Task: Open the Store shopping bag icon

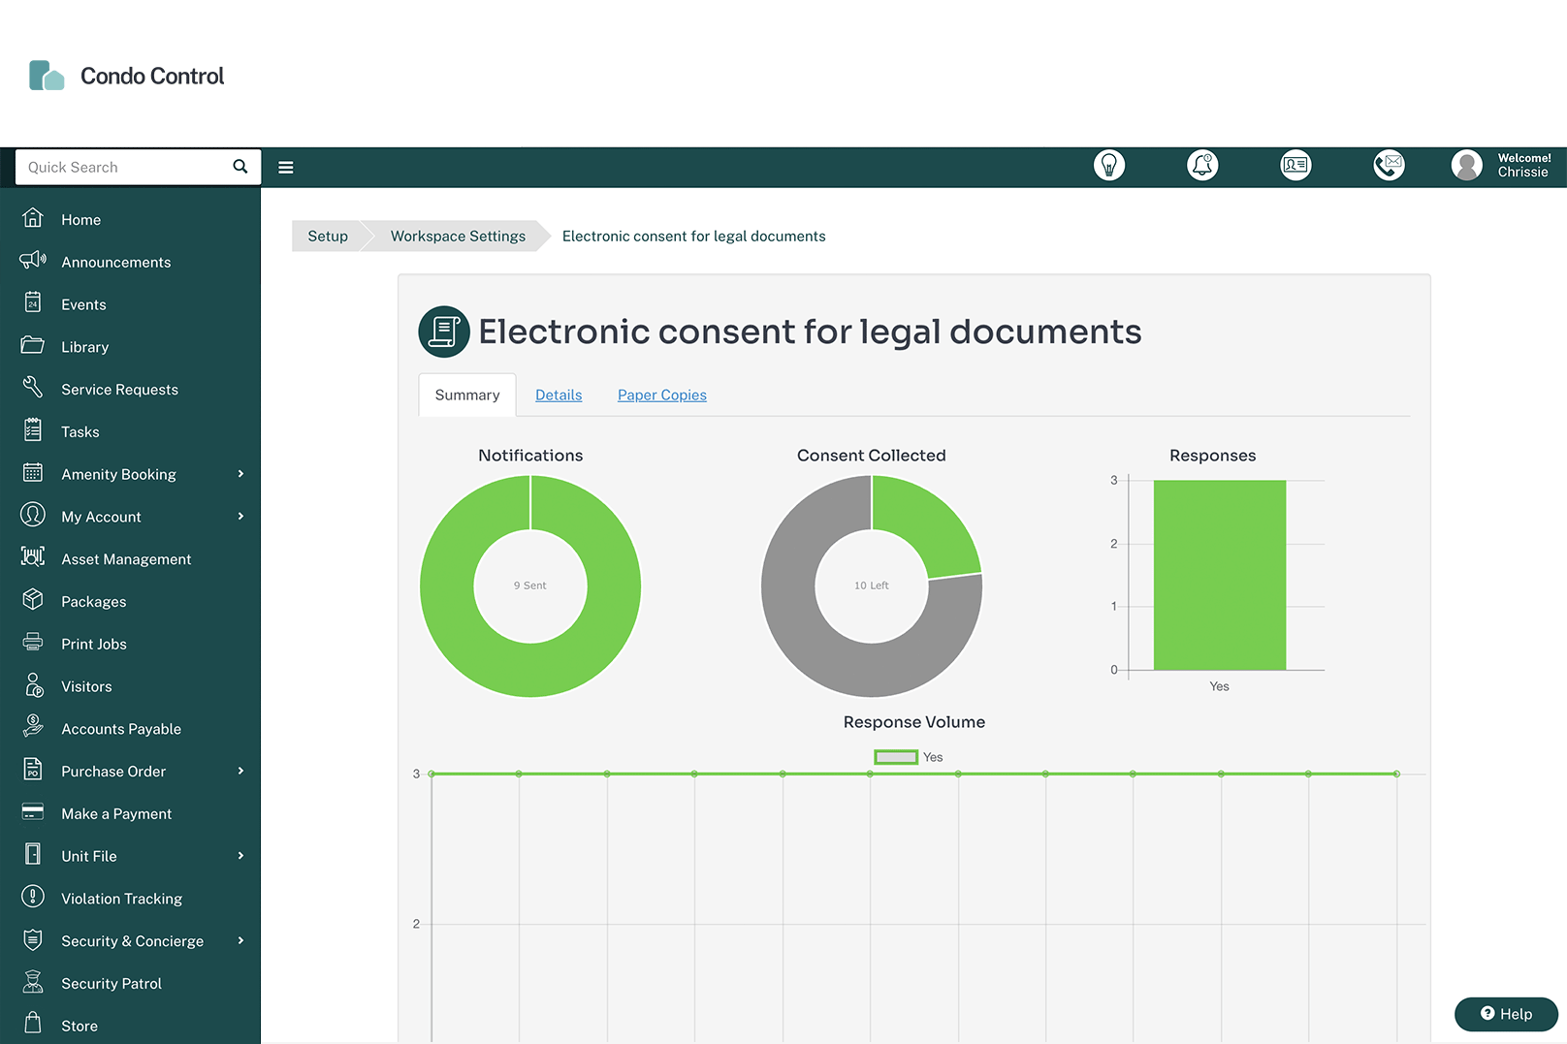Action: click(x=33, y=1024)
